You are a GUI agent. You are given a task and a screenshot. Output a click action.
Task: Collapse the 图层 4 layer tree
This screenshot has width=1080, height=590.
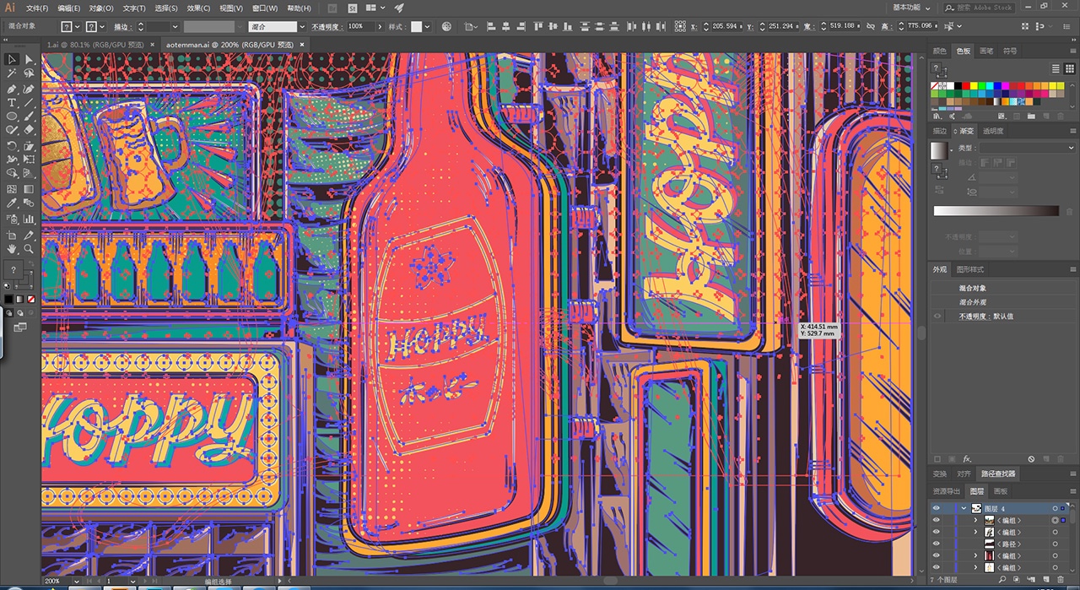(x=964, y=508)
